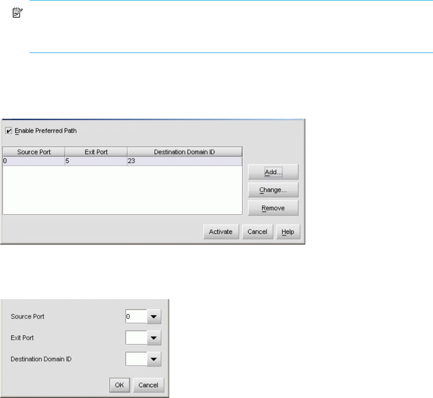Confirm with OK in the add path dialog
433x398 pixels.
tap(120, 385)
